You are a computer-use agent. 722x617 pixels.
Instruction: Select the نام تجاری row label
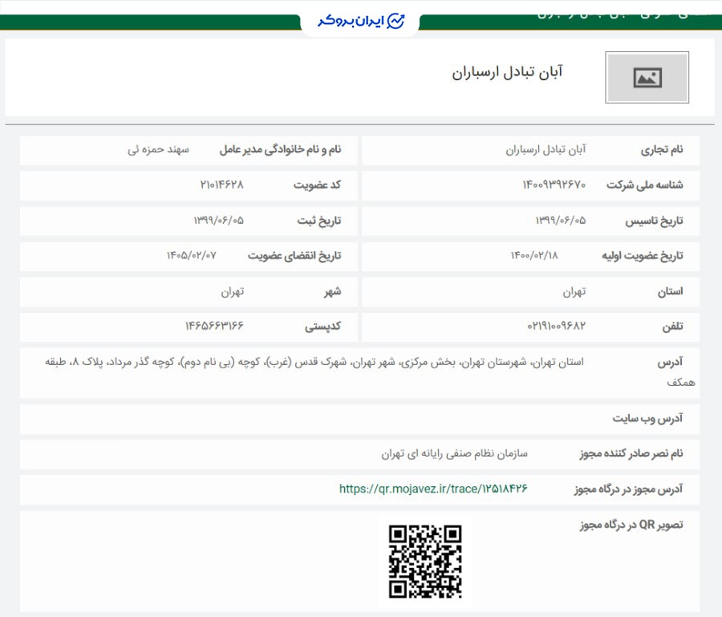pos(662,150)
